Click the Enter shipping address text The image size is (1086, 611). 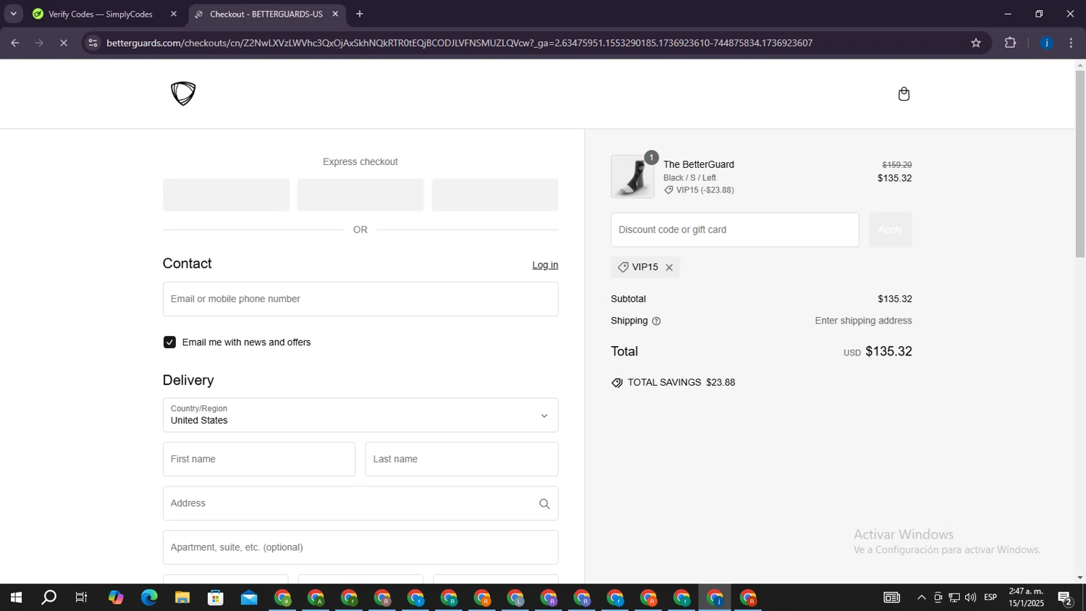pyautogui.click(x=863, y=321)
